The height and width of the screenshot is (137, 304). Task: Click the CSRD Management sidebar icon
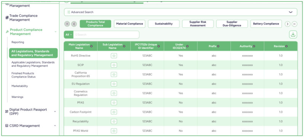(7, 126)
